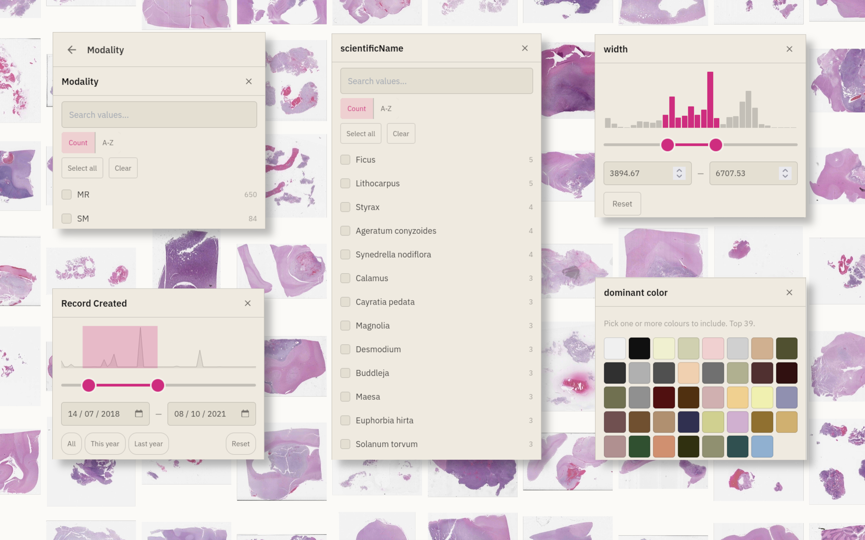Open calendar picker for end date
Image resolution: width=865 pixels, height=540 pixels.
click(245, 414)
